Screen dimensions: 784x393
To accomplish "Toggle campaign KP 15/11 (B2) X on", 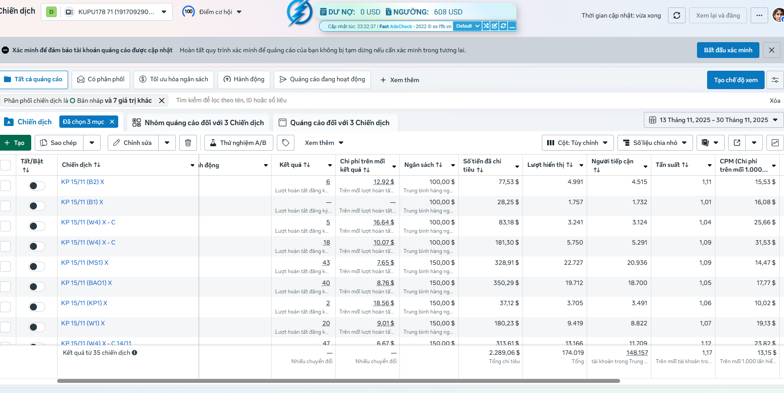I will [x=37, y=186].
